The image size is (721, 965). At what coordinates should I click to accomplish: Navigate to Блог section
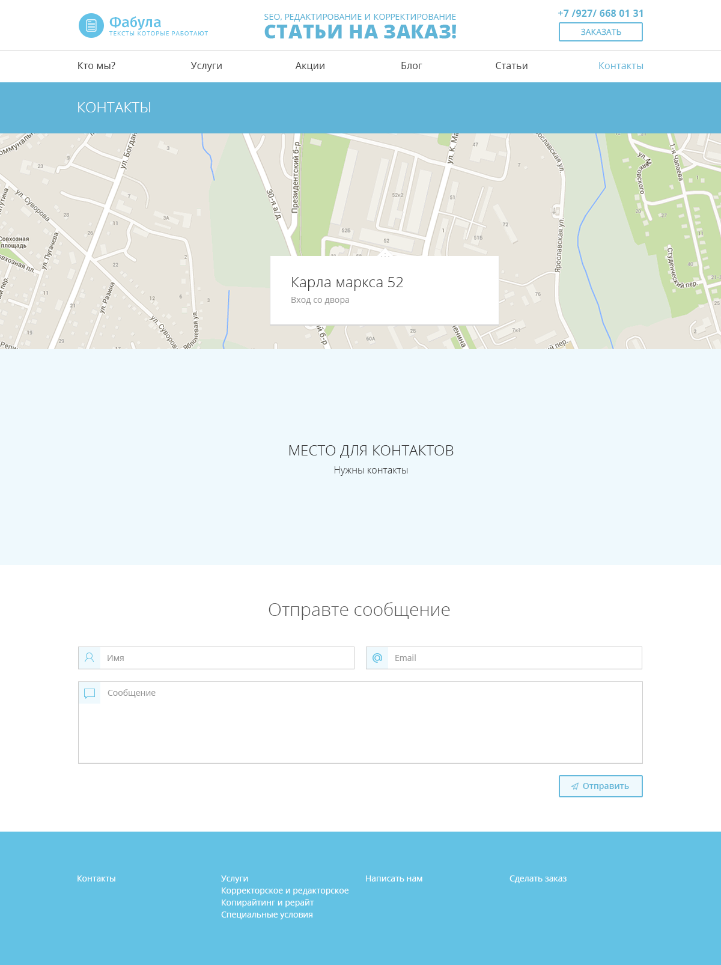tap(412, 66)
